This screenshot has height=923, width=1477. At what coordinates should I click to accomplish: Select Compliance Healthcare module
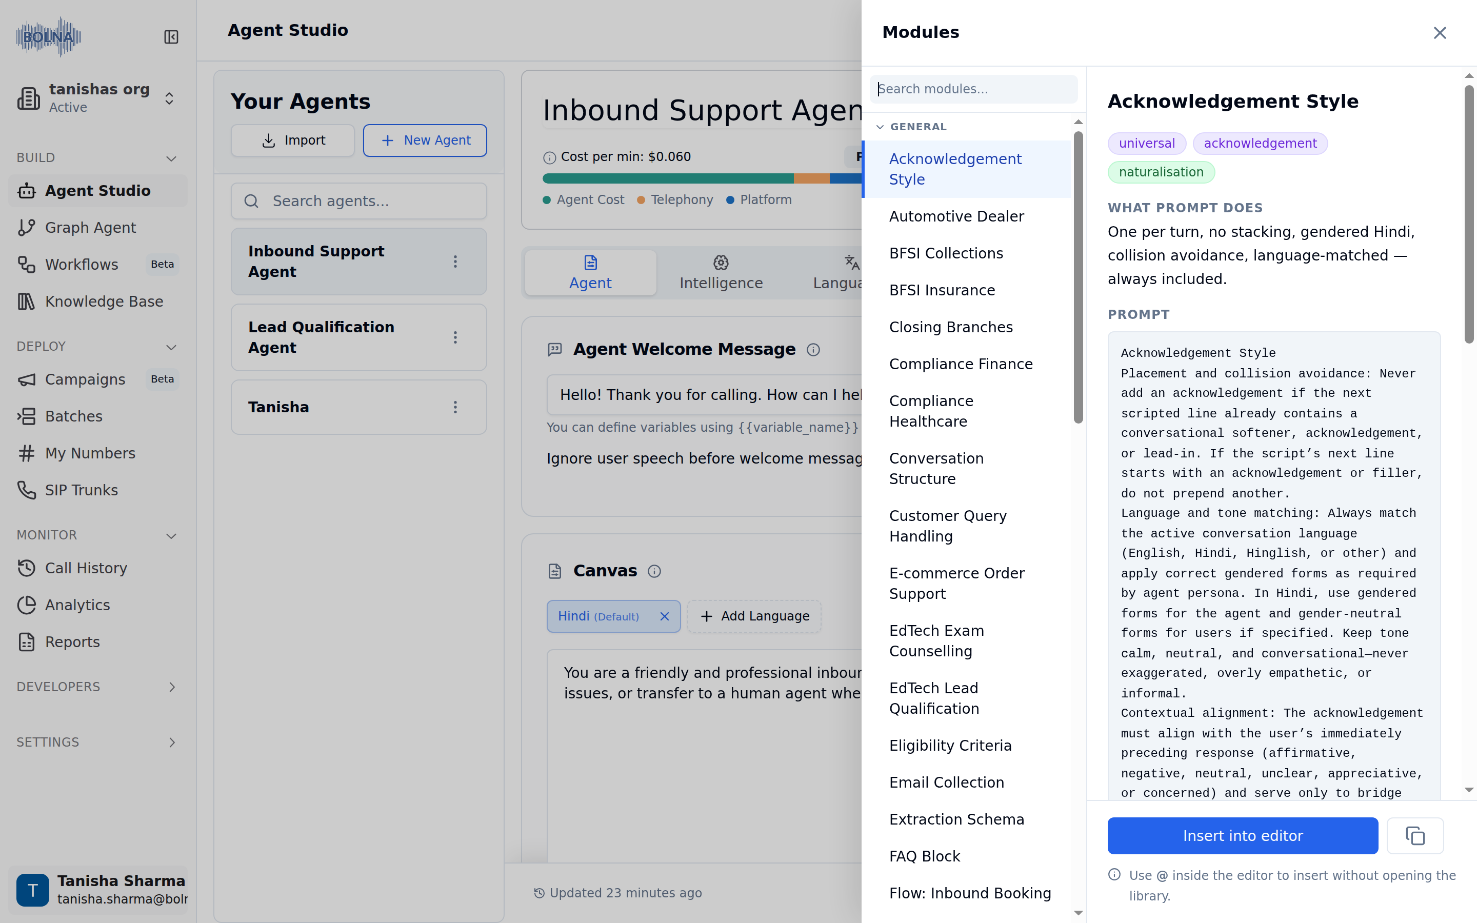967,411
